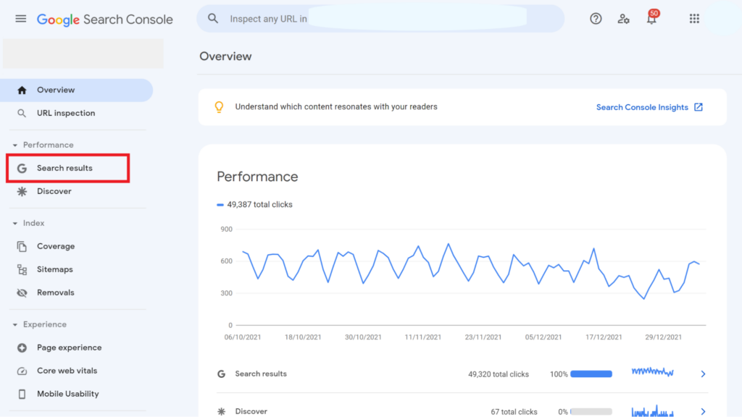
Task: Click the 100% blue progress bar
Action: [591, 374]
